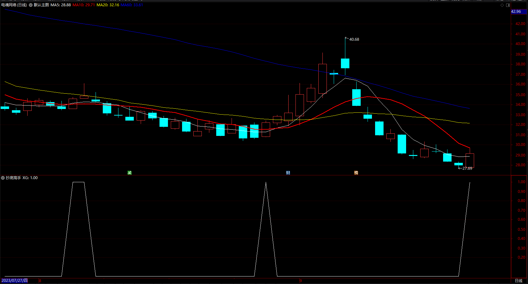Click the 2023/07/27/四 date label
Image resolution: width=528 pixels, height=284 pixels.
tap(14, 281)
